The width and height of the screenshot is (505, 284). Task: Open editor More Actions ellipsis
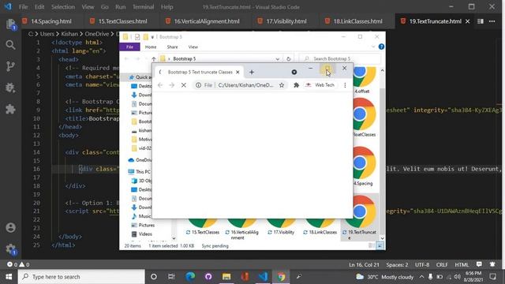(492, 21)
